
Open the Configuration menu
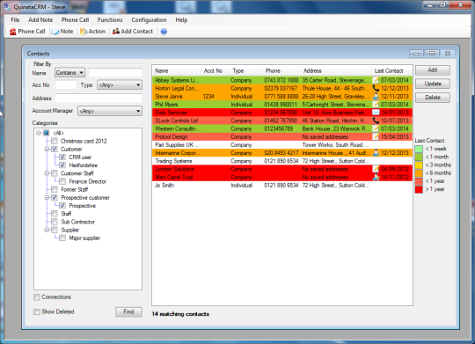pyautogui.click(x=149, y=19)
